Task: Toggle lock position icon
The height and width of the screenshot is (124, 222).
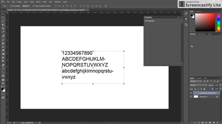Action: click(x=201, y=89)
